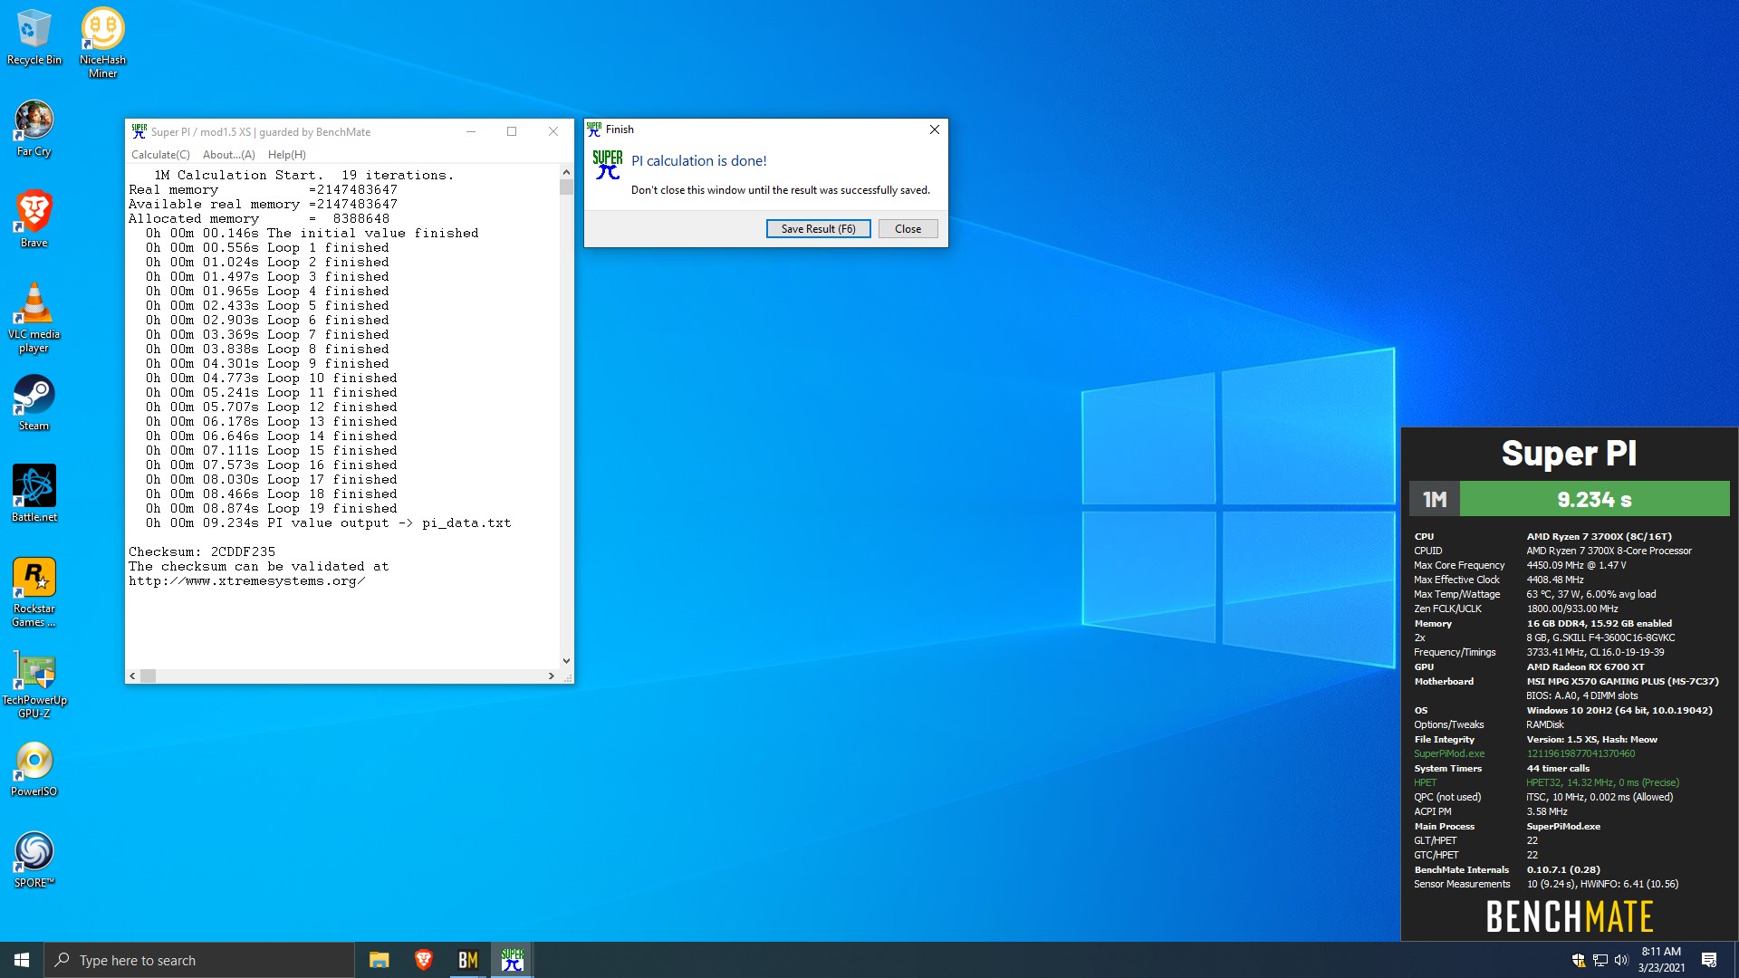Viewport: 1739px width, 978px height.
Task: Click the 'Loop 19 finished' line
Action: click(x=272, y=508)
